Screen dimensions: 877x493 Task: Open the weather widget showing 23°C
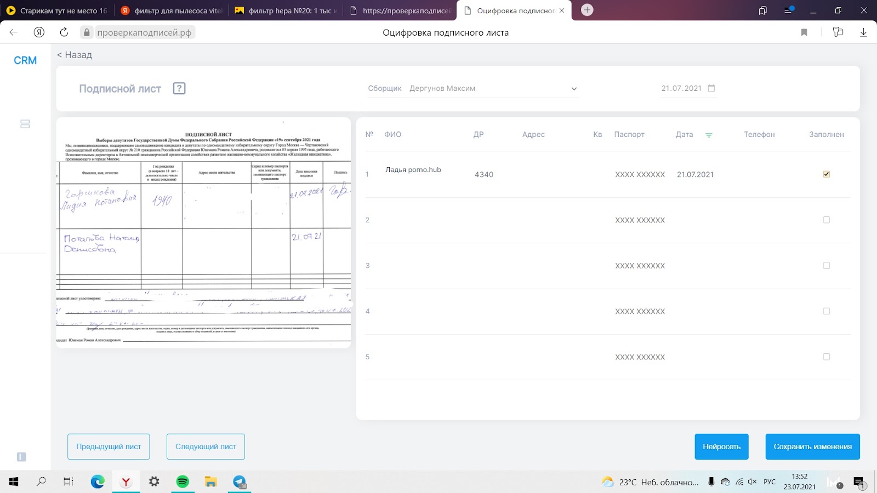[x=650, y=482]
